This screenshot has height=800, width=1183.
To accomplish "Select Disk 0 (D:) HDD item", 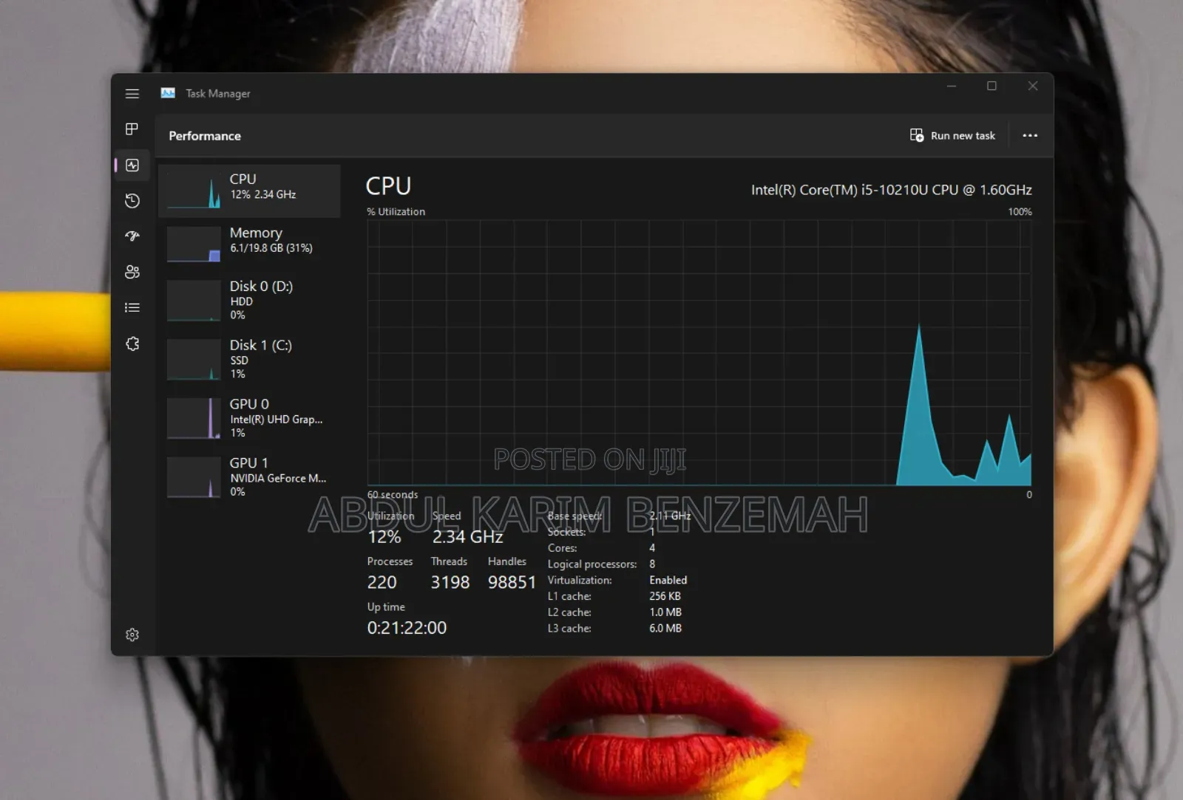I will (249, 300).
